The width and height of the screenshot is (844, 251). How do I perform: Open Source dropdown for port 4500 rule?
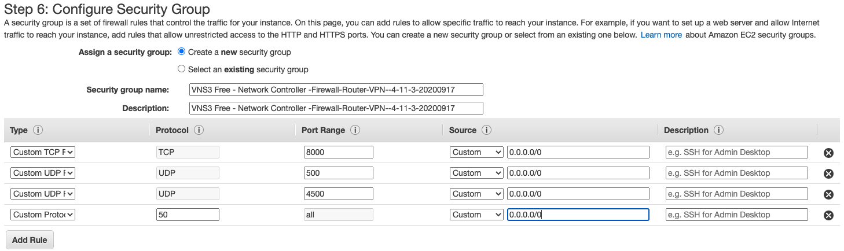476,194
